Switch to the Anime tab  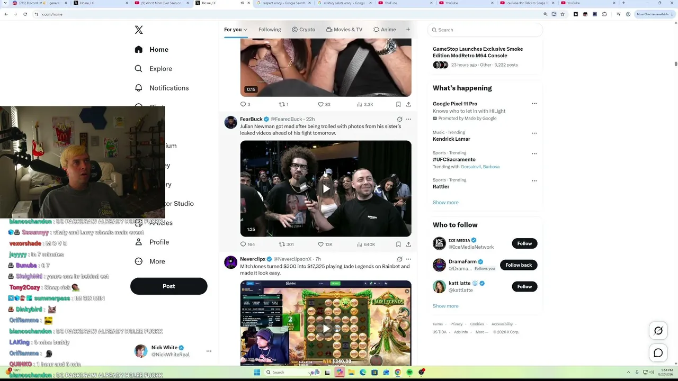385,30
